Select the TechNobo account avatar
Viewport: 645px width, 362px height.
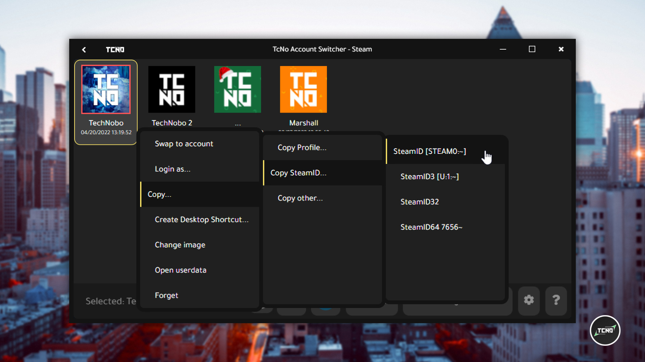105,89
